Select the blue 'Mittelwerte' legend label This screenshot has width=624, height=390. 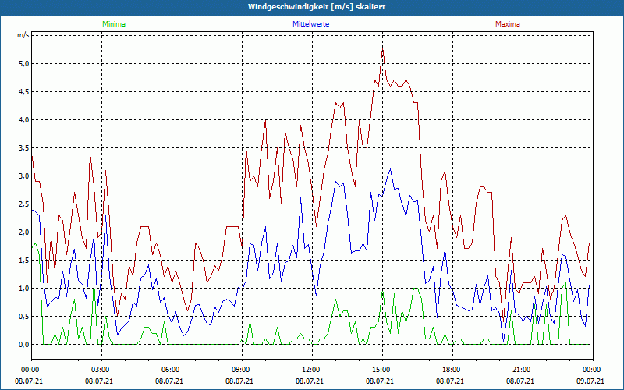click(x=310, y=24)
